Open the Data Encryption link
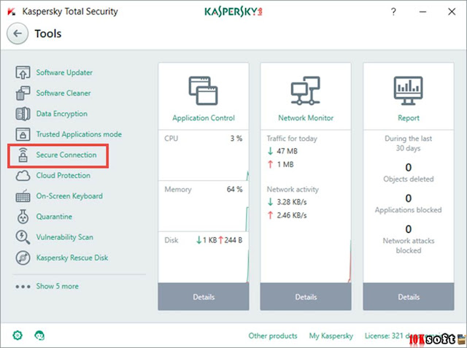This screenshot has width=467, height=348. coord(61,114)
